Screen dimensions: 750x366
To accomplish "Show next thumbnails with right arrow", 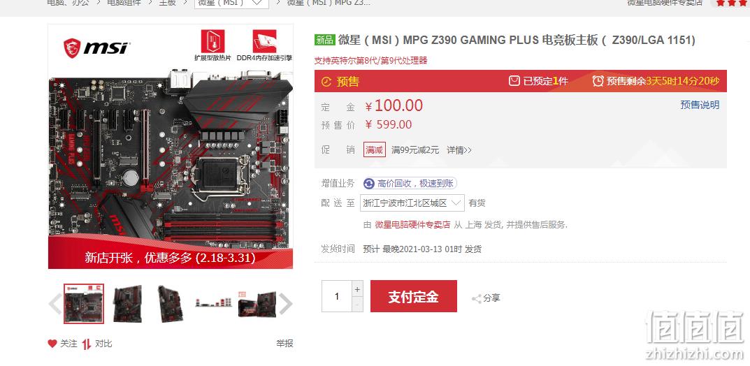I will point(286,303).
